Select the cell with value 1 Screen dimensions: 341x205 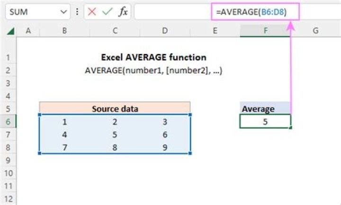click(64, 121)
